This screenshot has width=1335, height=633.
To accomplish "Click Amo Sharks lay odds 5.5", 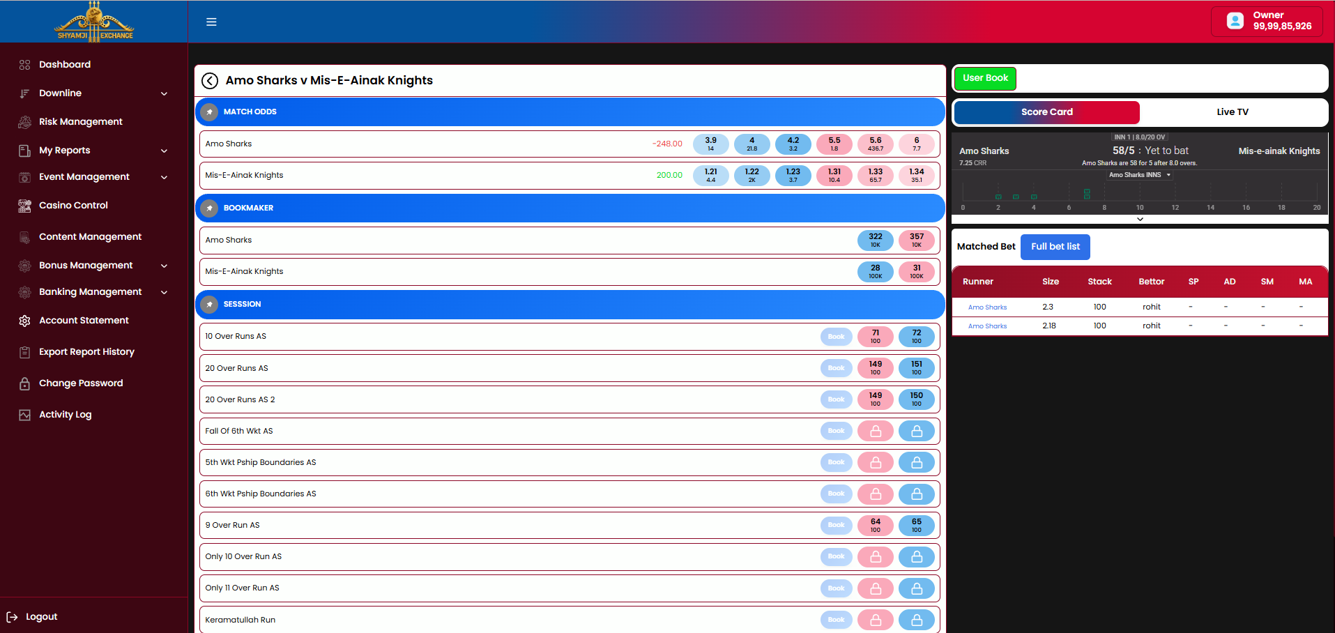I will pyautogui.click(x=834, y=144).
